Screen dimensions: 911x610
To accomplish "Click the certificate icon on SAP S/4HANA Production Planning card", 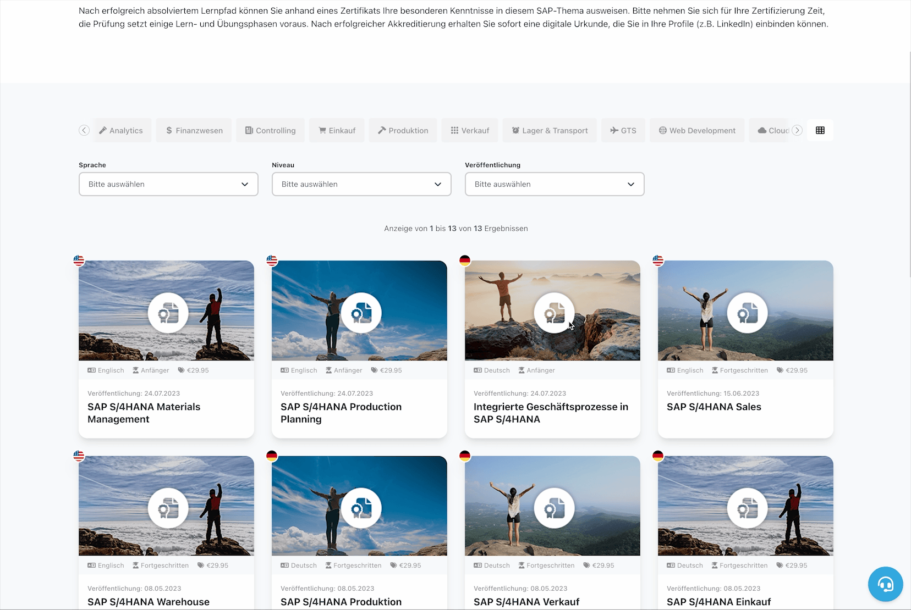I will tap(361, 313).
